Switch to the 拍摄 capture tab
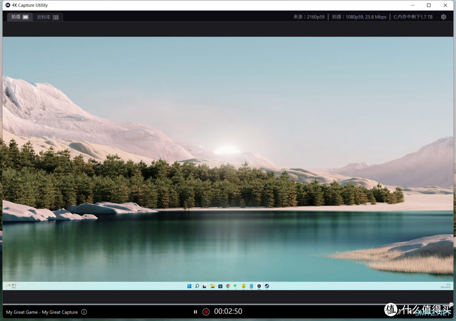The image size is (456, 321). click(20, 17)
